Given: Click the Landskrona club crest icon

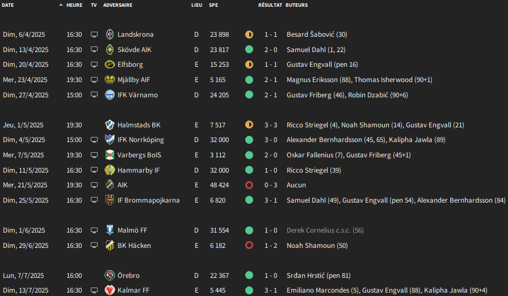Looking at the screenshot, I should point(110,35).
